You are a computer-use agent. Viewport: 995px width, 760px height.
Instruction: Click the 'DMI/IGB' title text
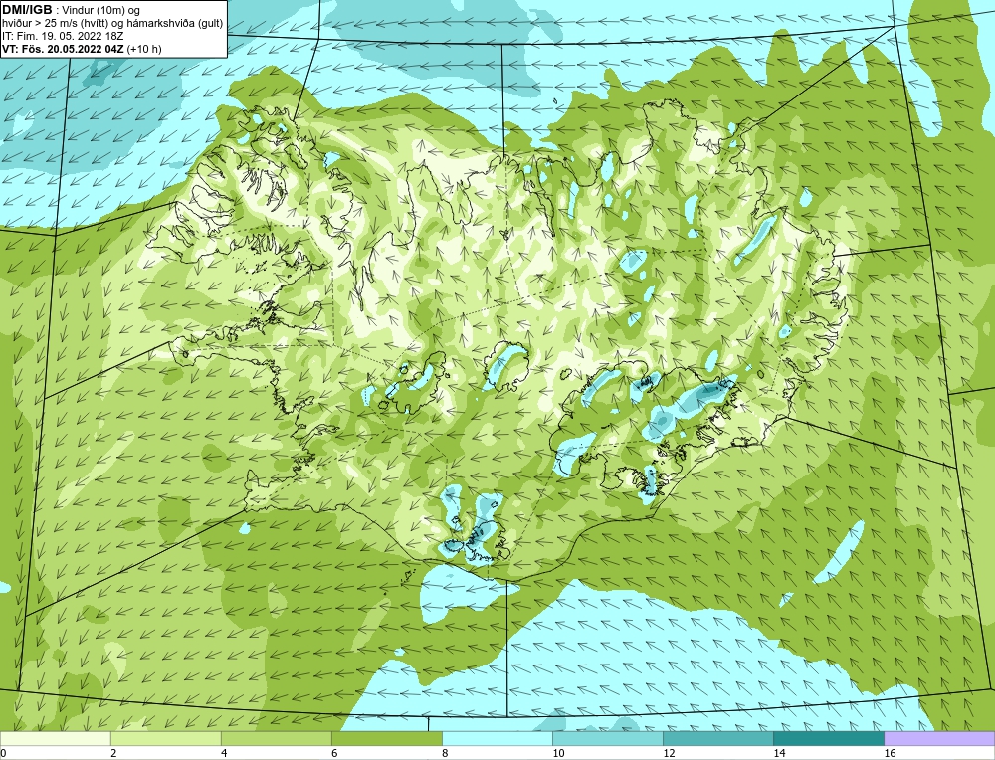(27, 10)
